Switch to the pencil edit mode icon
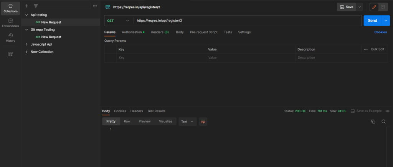 tap(374, 7)
